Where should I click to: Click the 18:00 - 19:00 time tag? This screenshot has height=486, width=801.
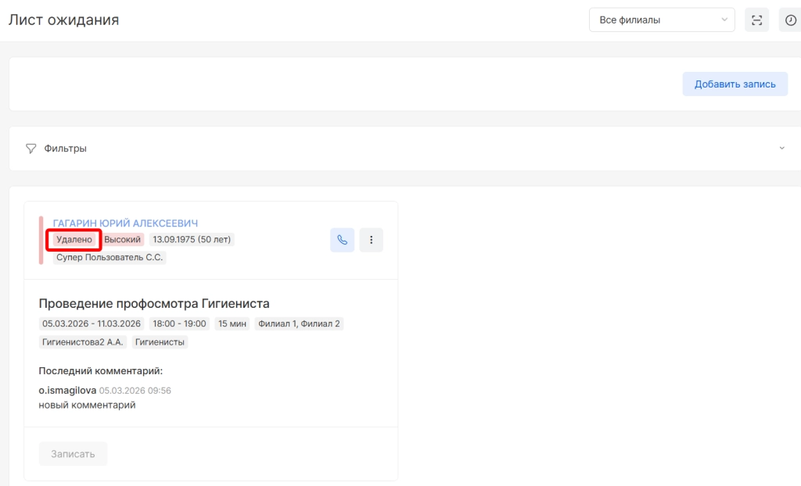pyautogui.click(x=179, y=323)
